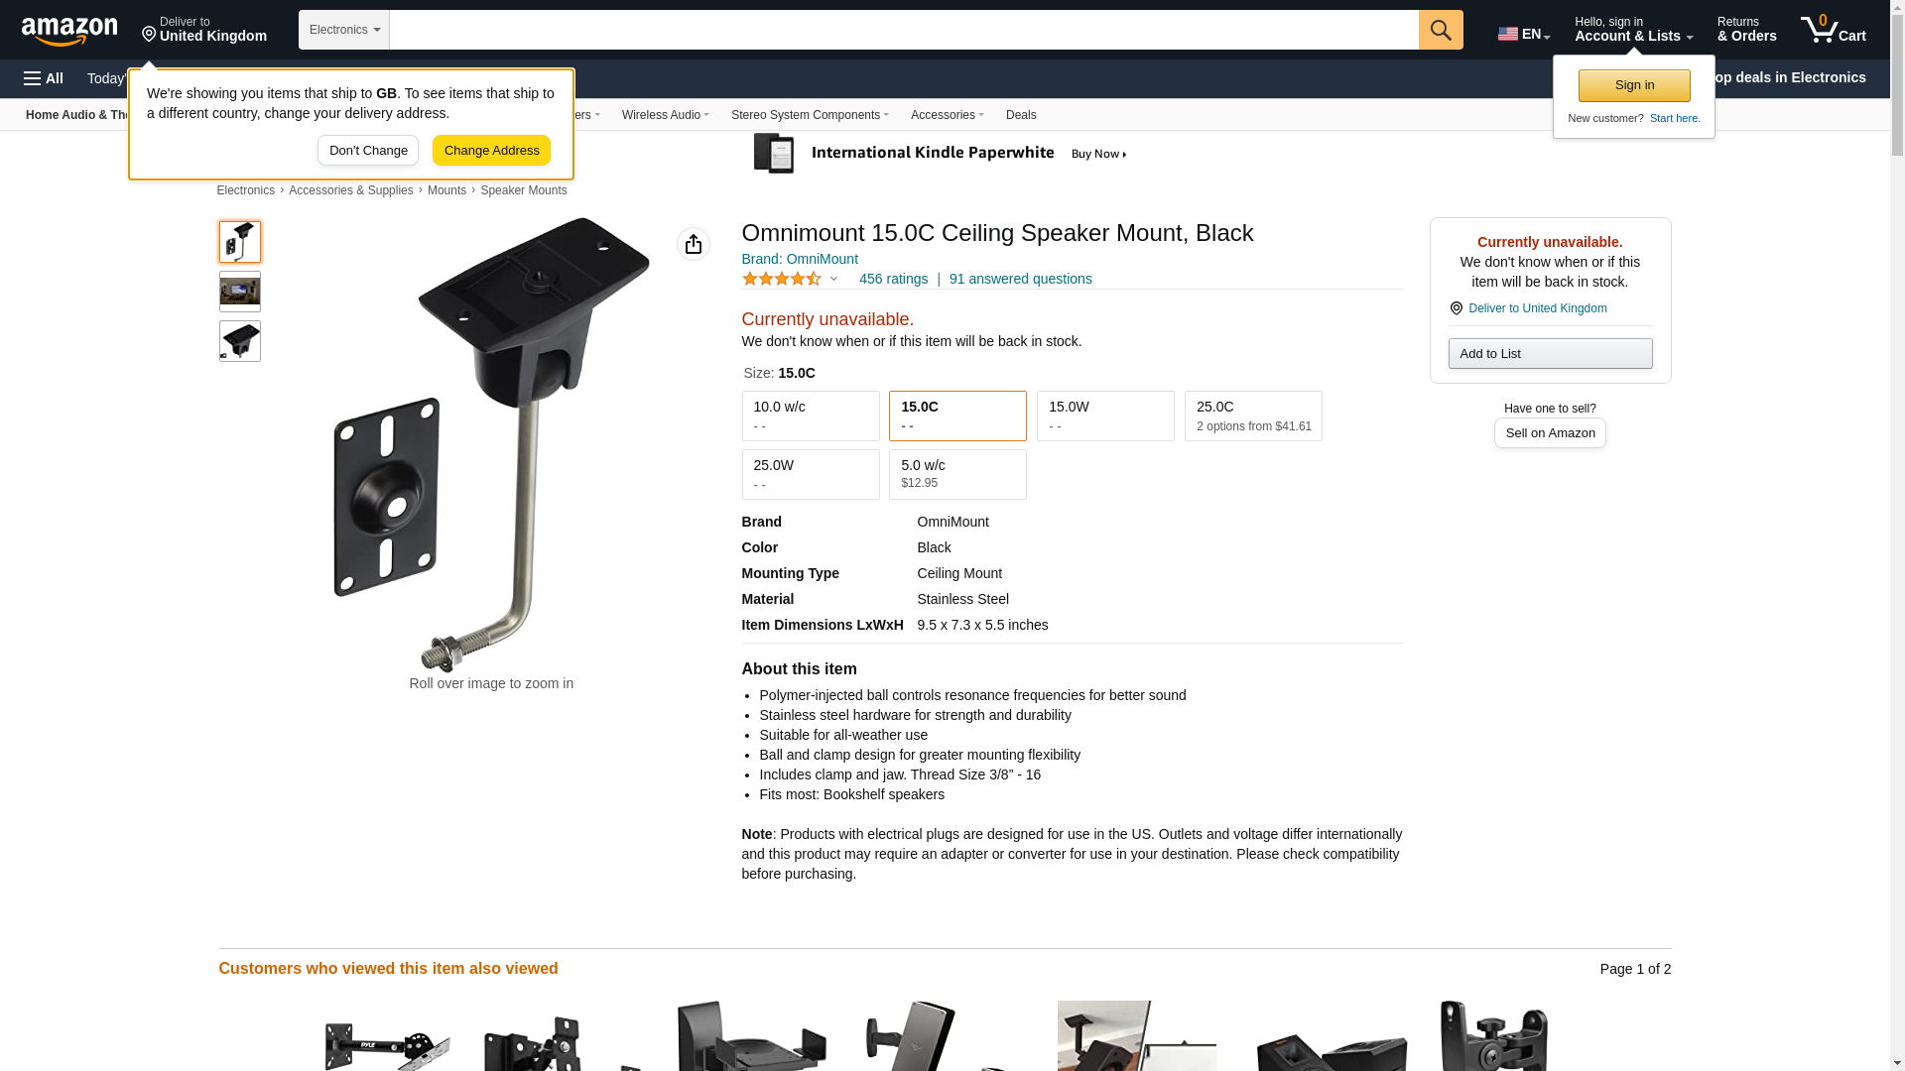Open the Electronics search category dropdown
1905x1071 pixels.
[x=344, y=30]
